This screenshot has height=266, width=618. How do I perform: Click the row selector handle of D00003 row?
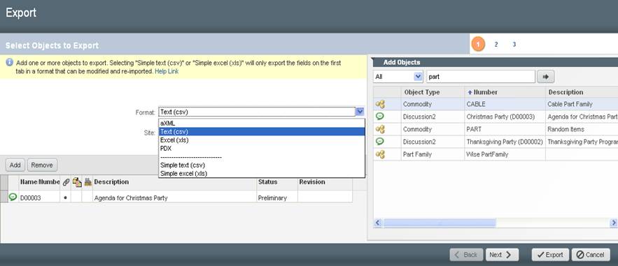click(x=4, y=198)
